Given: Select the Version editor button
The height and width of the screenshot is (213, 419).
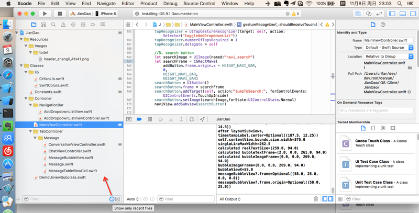Looking at the screenshot, I should click(x=379, y=14).
